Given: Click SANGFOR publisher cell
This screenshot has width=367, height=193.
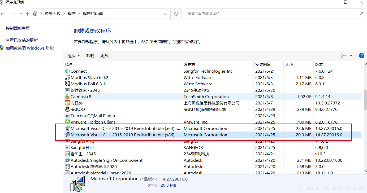Looking at the screenshot, I should (193, 147).
